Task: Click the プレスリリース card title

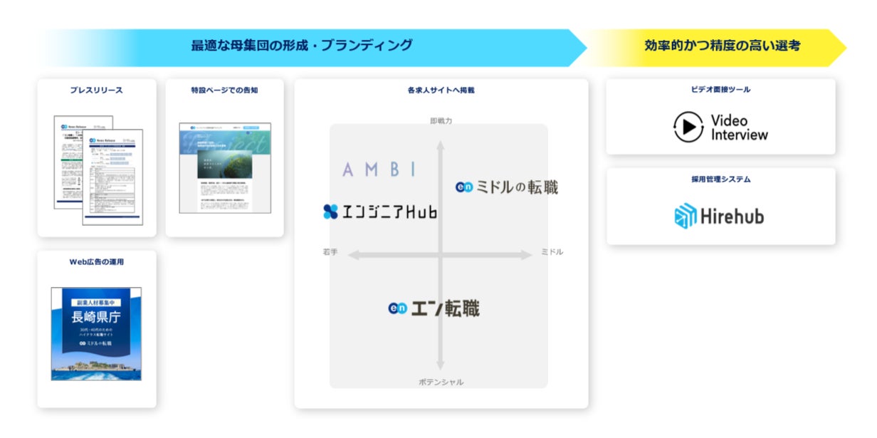Action: (x=96, y=90)
